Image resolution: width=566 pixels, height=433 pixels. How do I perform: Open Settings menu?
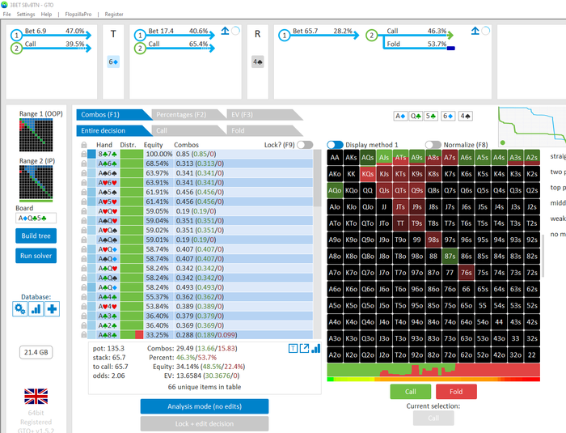point(26,14)
